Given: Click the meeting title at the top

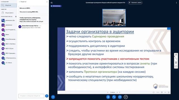Looking at the screenshot, I should tap(105, 2).
